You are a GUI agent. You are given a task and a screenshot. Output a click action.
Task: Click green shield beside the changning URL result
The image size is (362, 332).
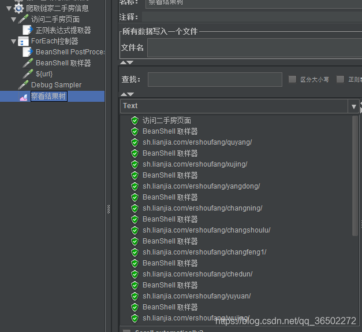pyautogui.click(x=135, y=208)
